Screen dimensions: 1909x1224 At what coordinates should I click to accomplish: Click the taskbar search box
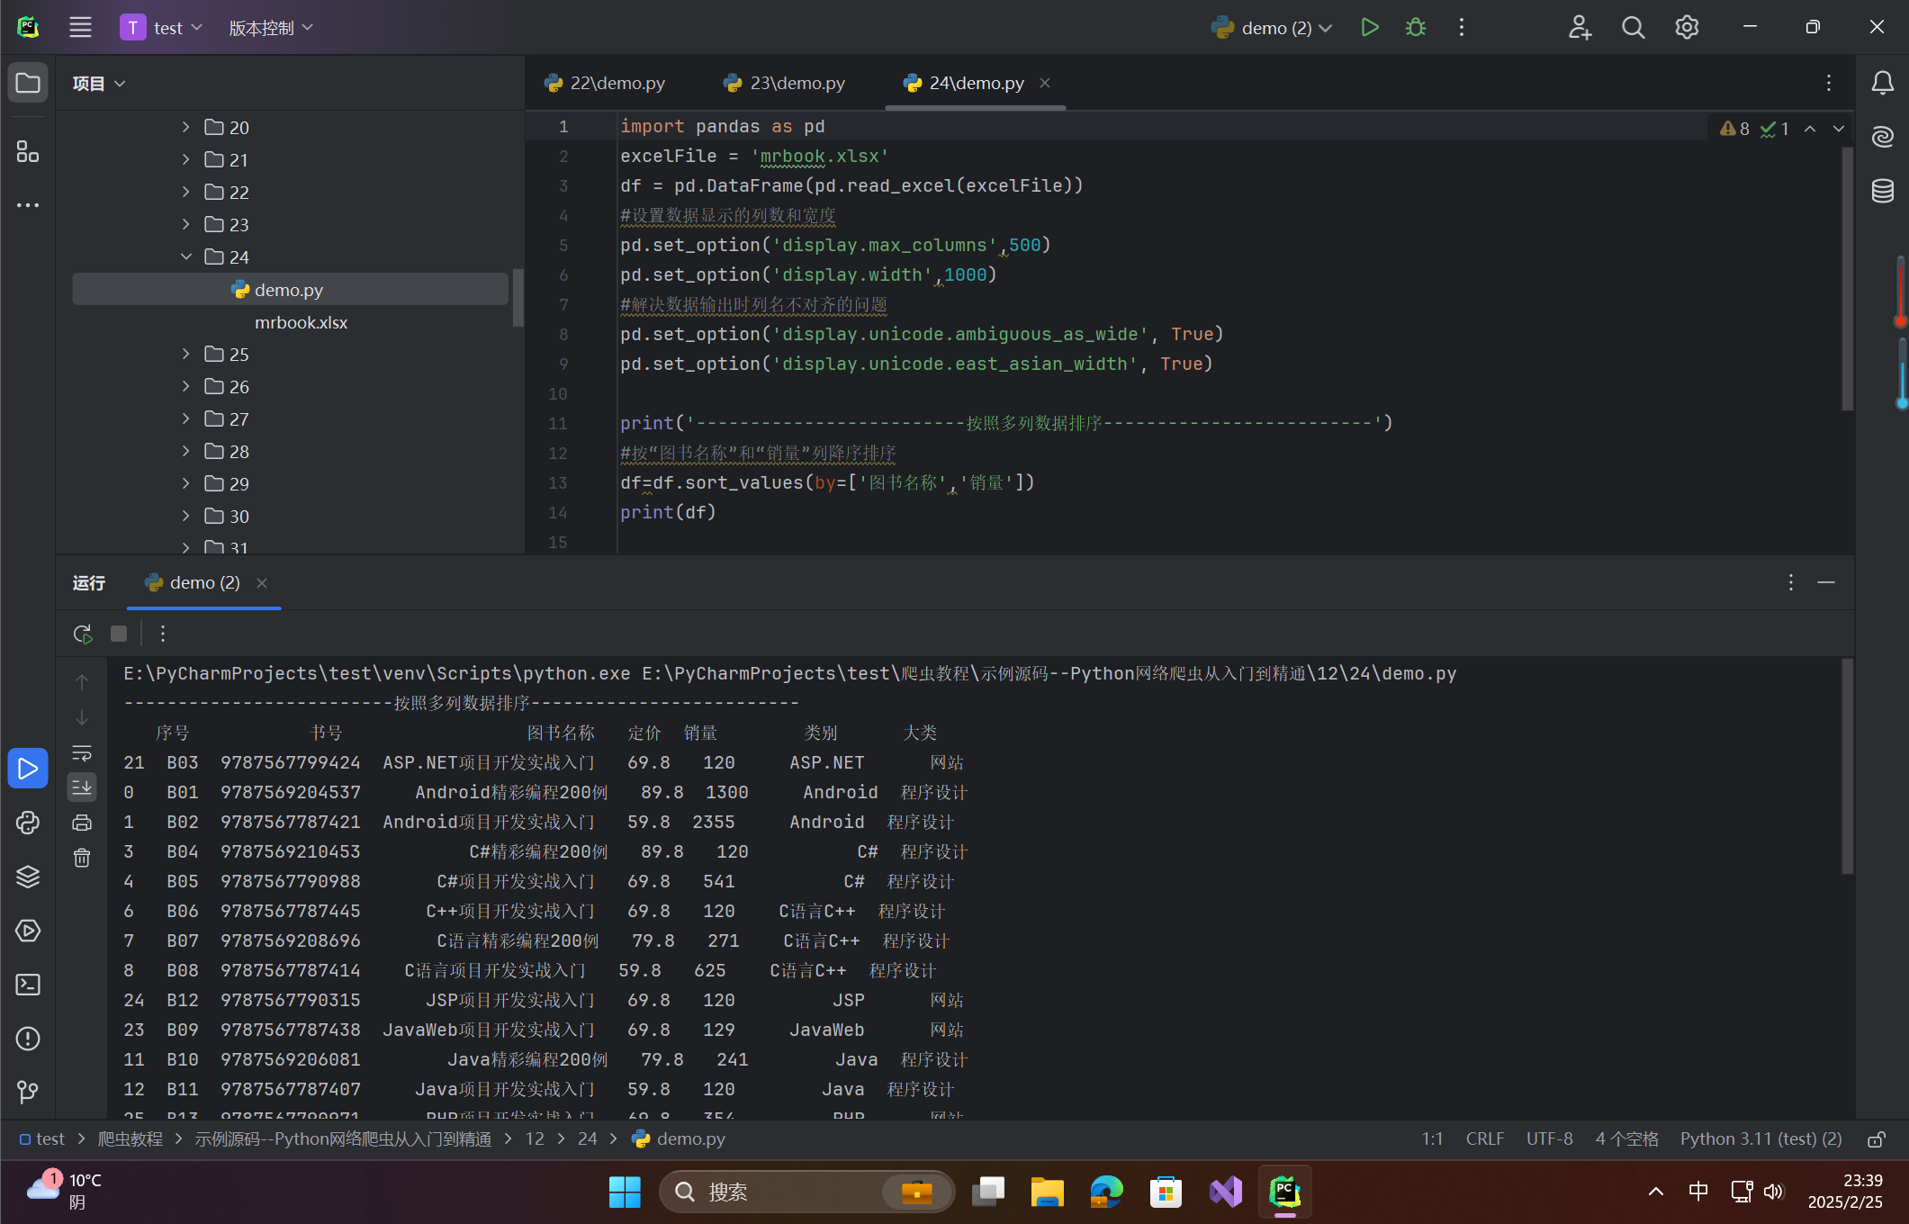tap(806, 1192)
